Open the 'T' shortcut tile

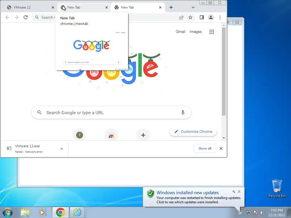coord(80,135)
